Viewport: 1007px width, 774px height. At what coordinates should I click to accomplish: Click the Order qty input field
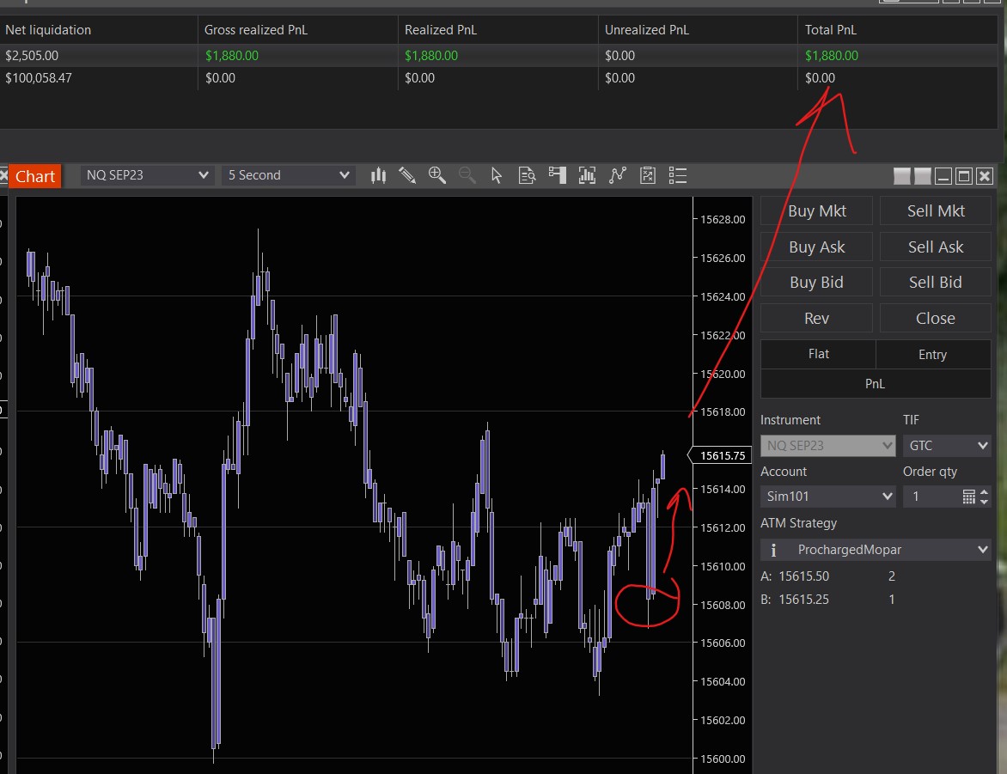(931, 497)
